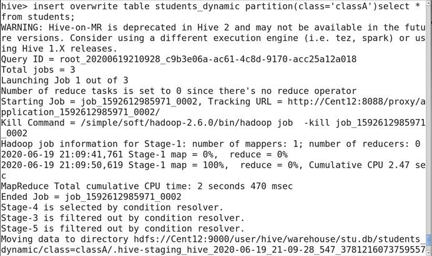This screenshot has height=256, width=432.
Task: Click the hive> prompt at the top
Action: 12,6
